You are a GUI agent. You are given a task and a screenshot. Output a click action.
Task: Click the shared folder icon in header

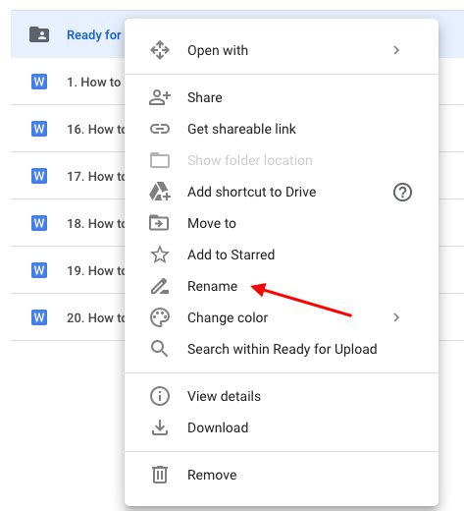tap(39, 34)
